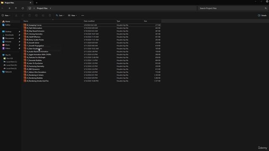Select the 15_Jiggle Animation With CHOPs filename
Screen dimensions: 269x151
pyautogui.click(x=39, y=55)
